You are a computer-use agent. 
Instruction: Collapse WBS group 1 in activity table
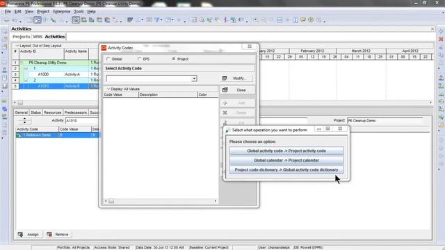(26, 69)
